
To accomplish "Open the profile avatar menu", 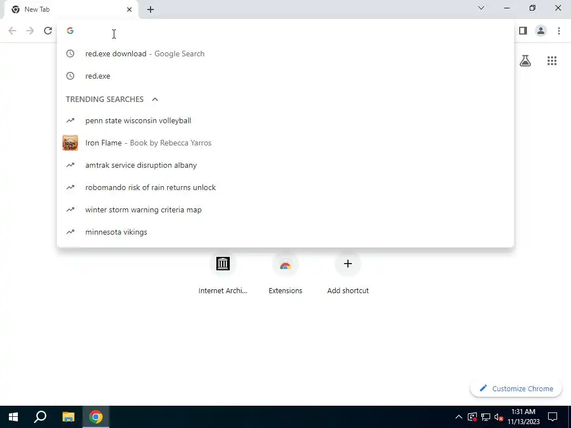I will coord(541,31).
